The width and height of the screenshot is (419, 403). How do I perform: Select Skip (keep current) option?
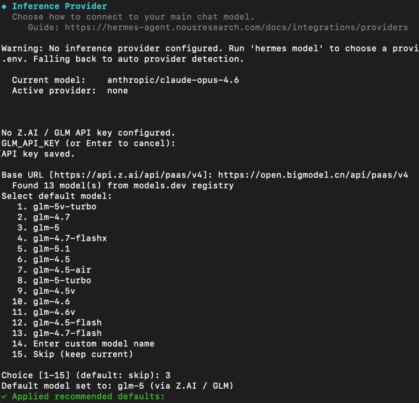coord(83,354)
